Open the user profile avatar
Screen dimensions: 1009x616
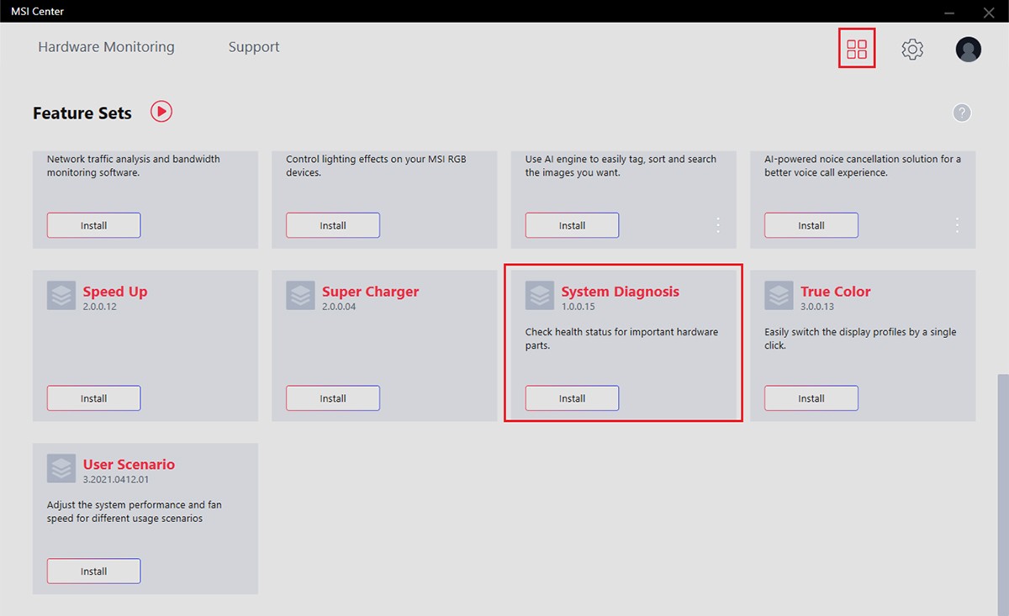pyautogui.click(x=968, y=50)
